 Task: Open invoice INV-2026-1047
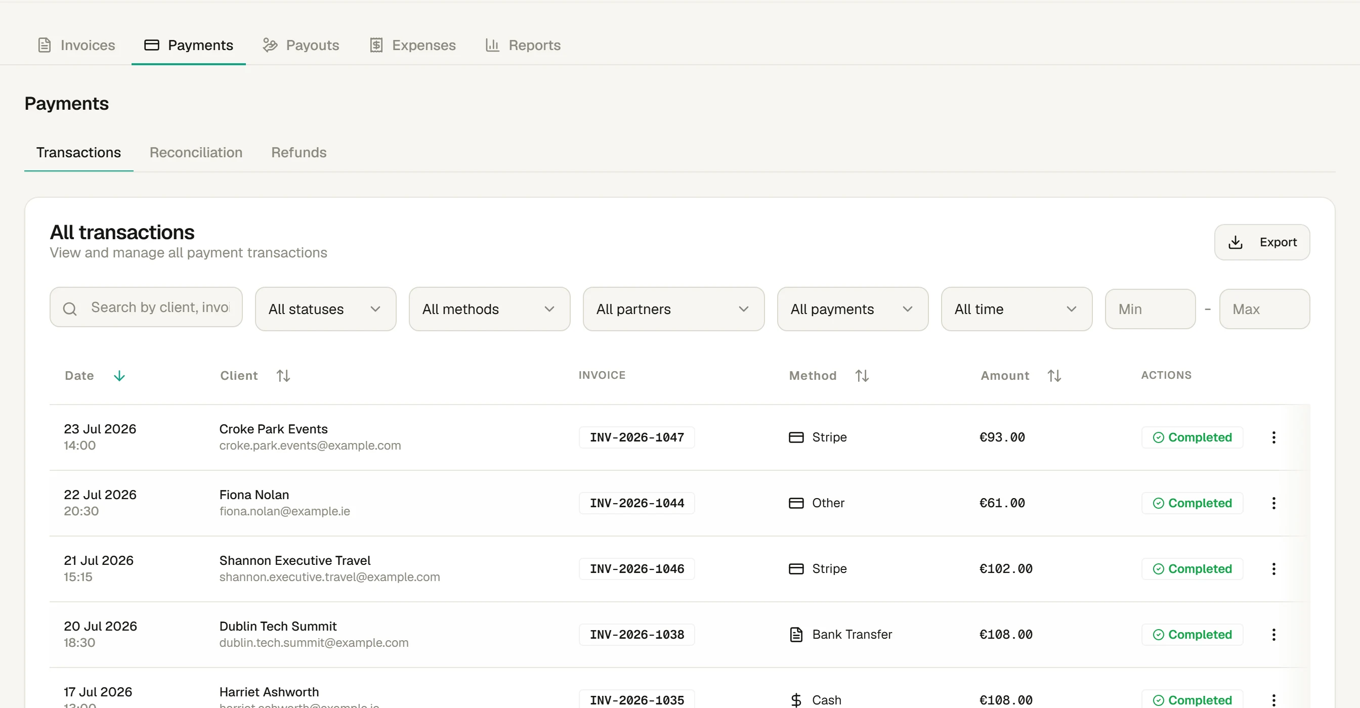[x=636, y=437]
